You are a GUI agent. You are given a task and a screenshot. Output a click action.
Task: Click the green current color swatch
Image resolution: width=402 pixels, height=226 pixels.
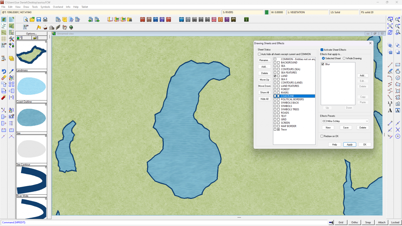[x=267, y=12]
